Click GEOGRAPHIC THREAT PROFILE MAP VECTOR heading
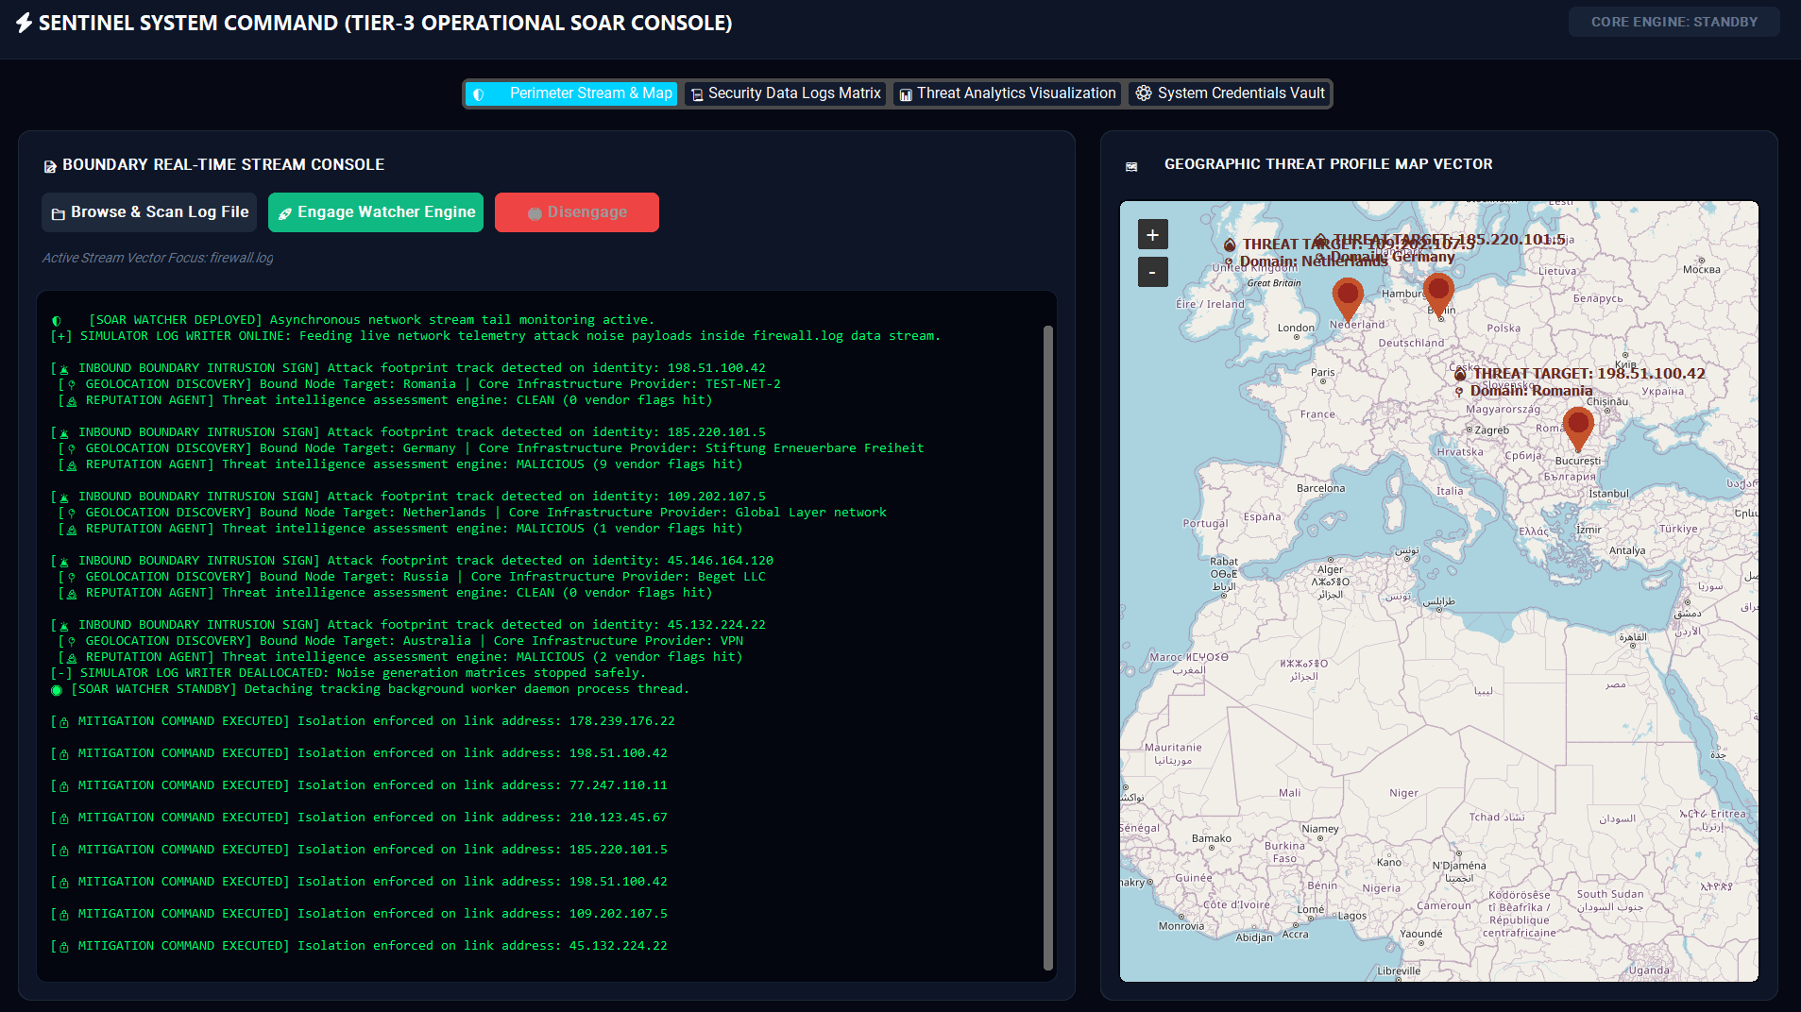Image resolution: width=1801 pixels, height=1012 pixels. 1328,164
